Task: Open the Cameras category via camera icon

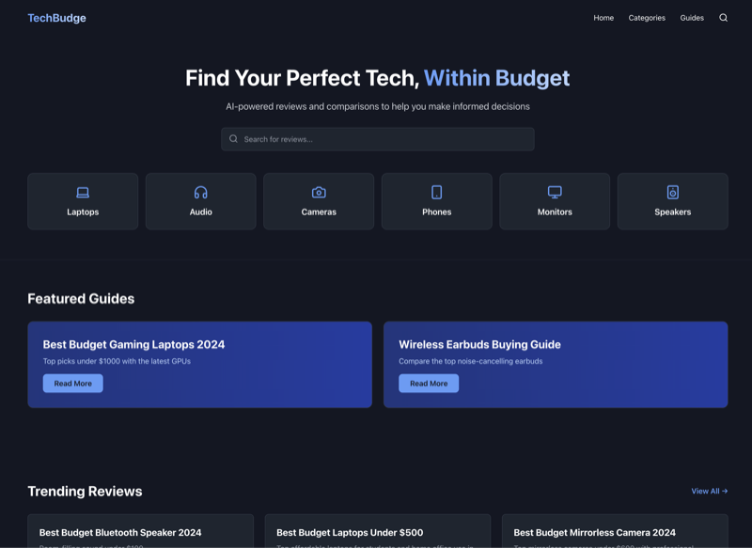Action: point(319,192)
